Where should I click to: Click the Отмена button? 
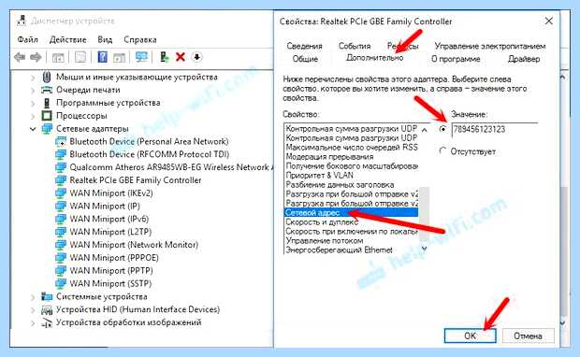click(528, 336)
